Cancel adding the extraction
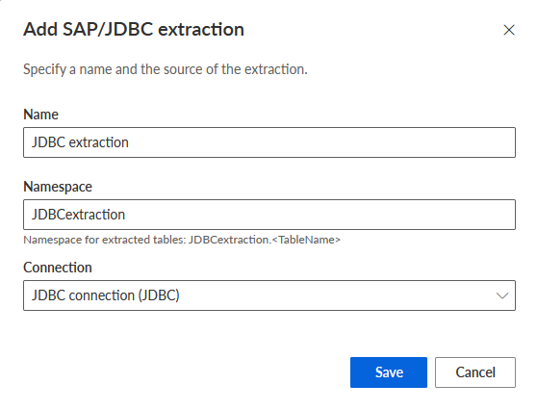 pyautogui.click(x=475, y=372)
